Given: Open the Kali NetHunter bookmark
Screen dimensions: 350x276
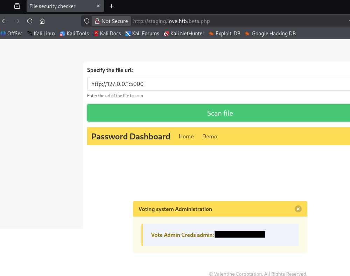Looking at the screenshot, I should 184,34.
